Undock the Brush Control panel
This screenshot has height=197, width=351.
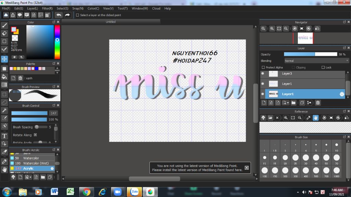(54, 105)
